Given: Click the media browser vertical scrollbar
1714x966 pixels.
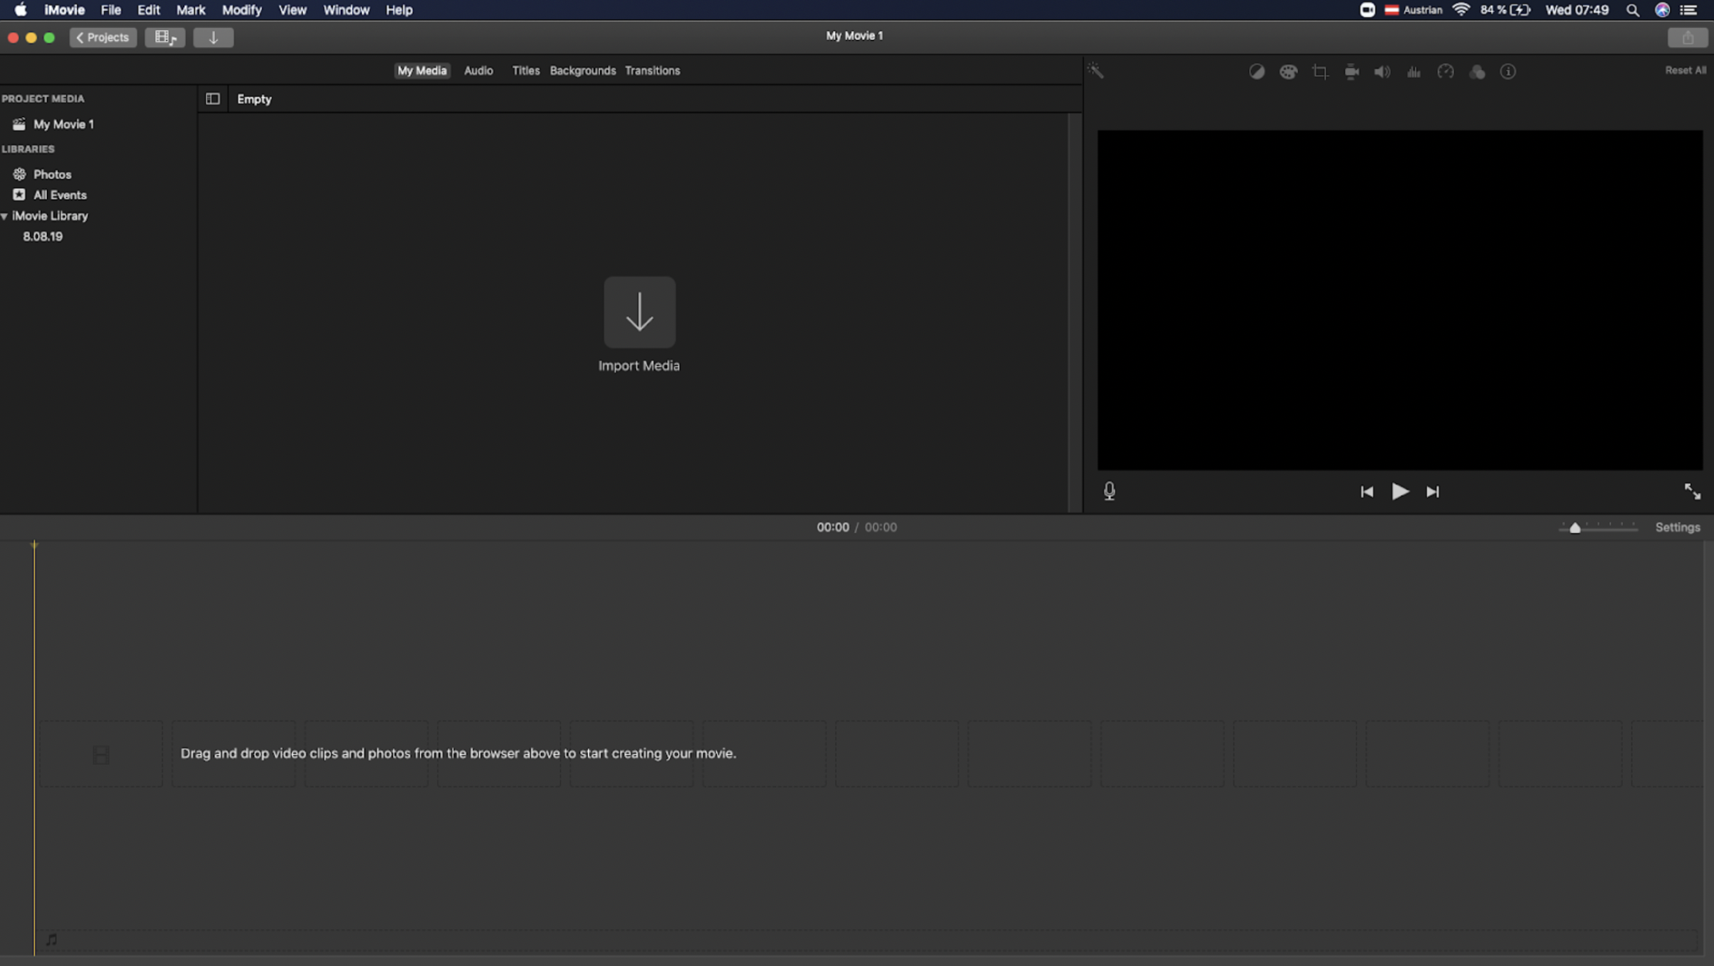Looking at the screenshot, I should (1074, 312).
